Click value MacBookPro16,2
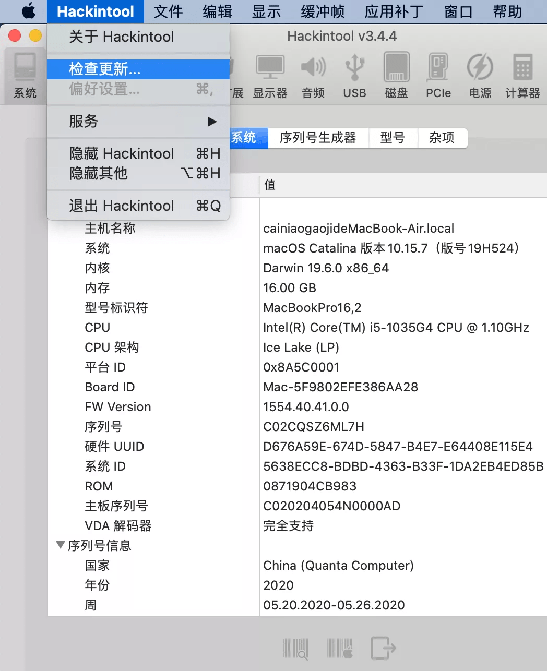The image size is (547, 671). tap(312, 308)
